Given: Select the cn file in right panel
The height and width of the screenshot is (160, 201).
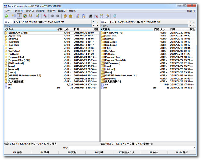Looking at the screenshot, I should [x=147, y=88].
